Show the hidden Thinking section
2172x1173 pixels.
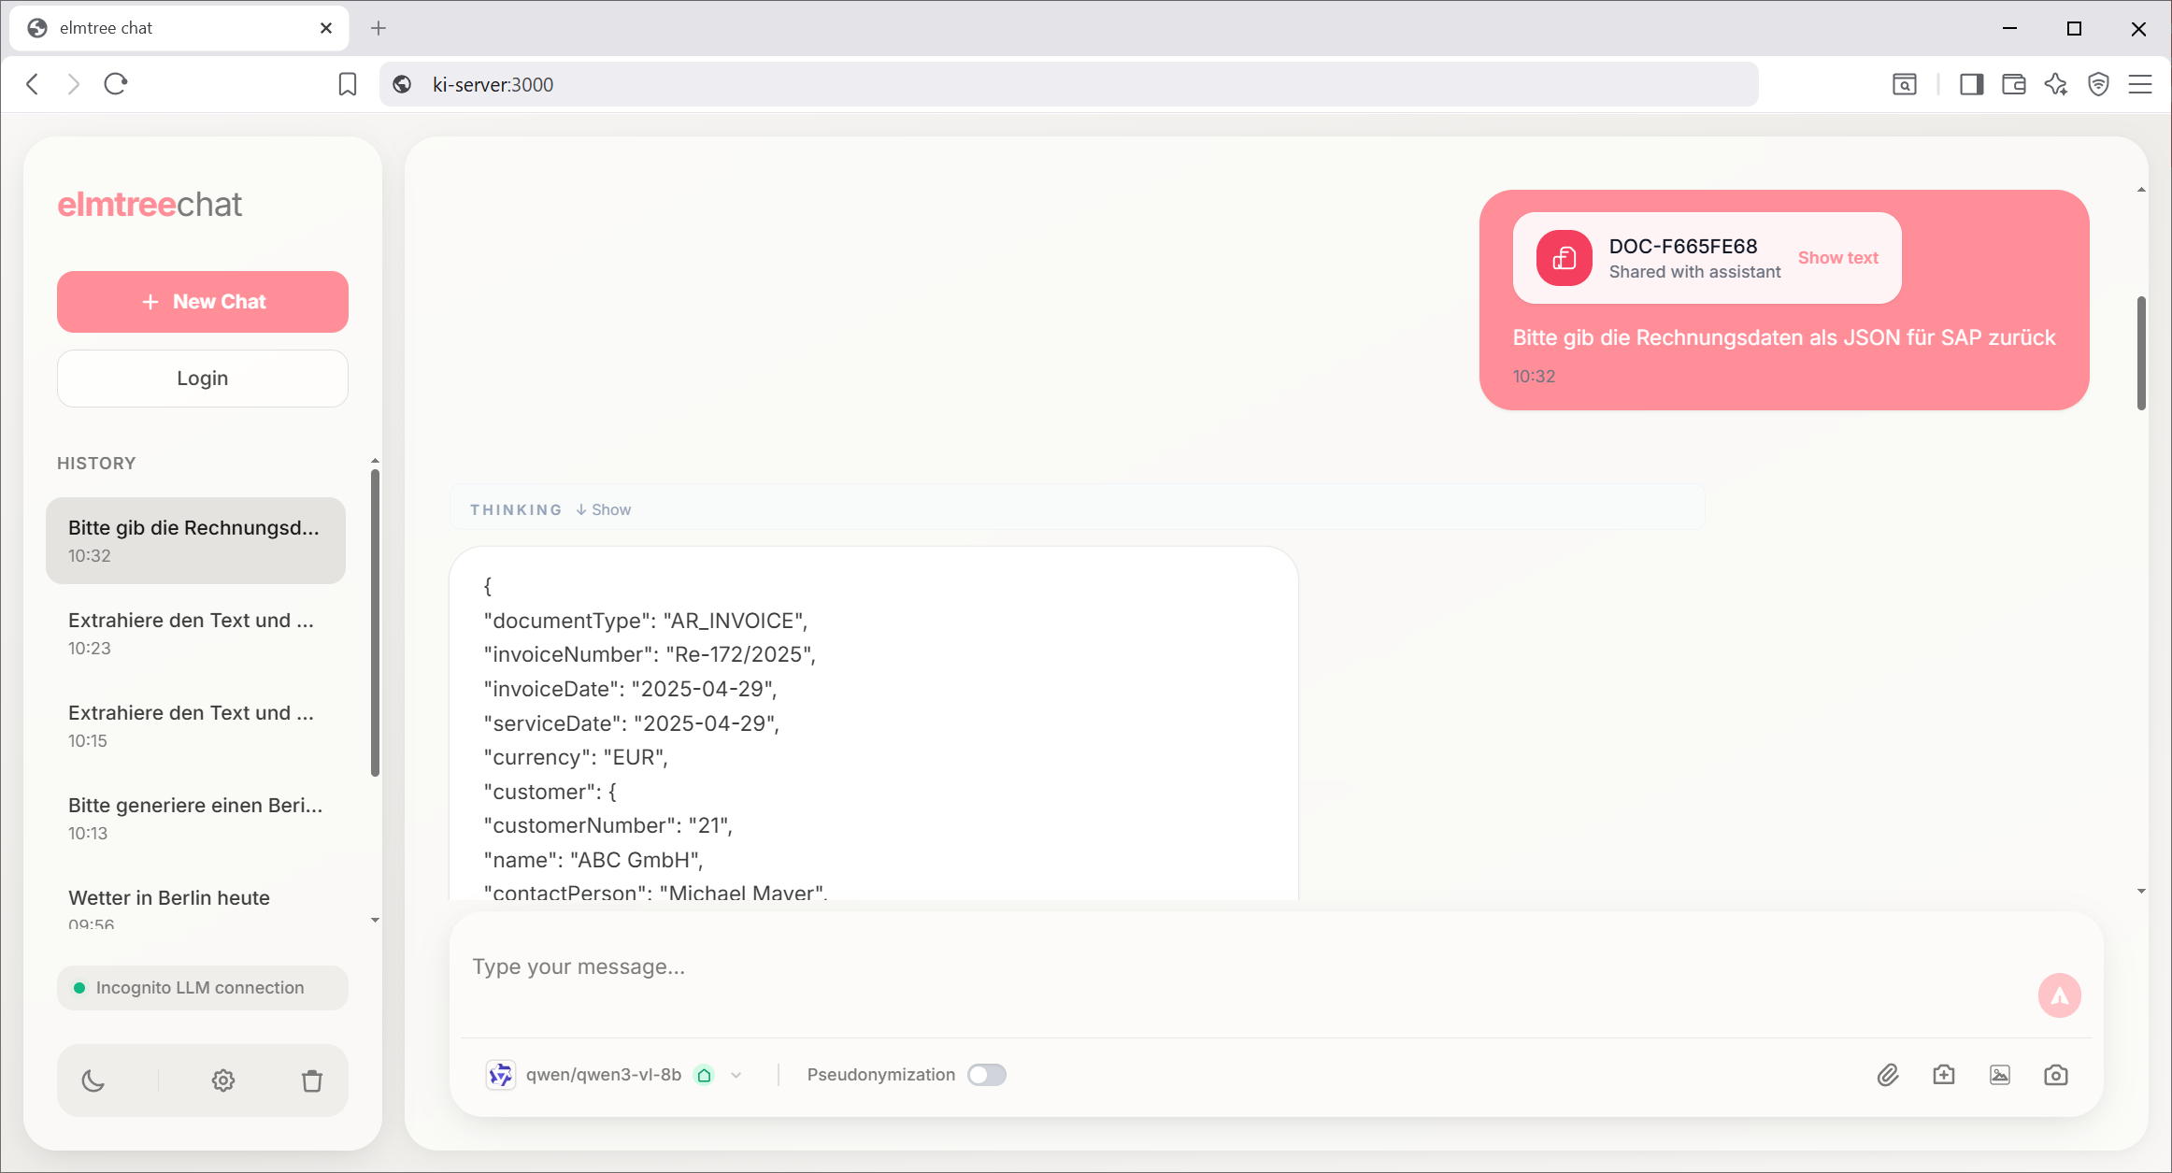click(x=603, y=509)
